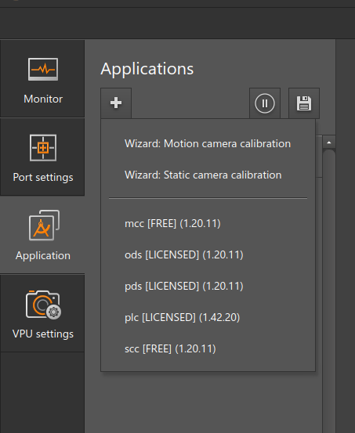Open VPU settings camera icon
The width and height of the screenshot is (355, 433).
coord(43,305)
